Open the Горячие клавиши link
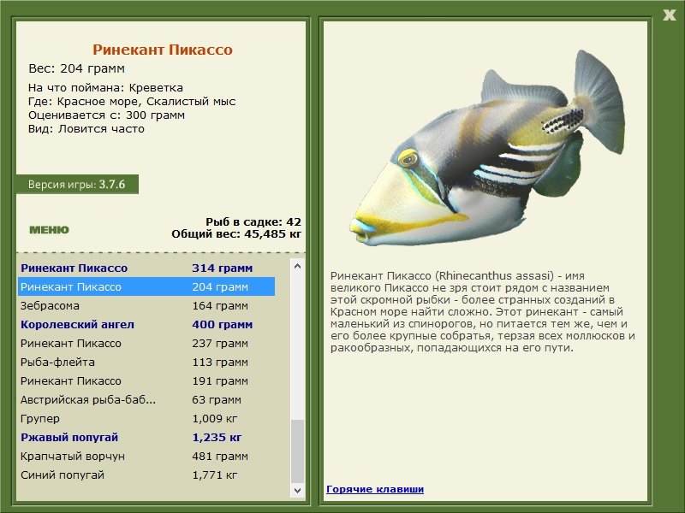 pyautogui.click(x=375, y=489)
